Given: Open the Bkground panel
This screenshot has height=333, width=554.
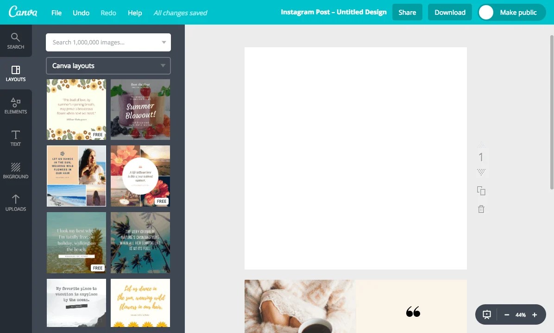Looking at the screenshot, I should click(x=15, y=170).
